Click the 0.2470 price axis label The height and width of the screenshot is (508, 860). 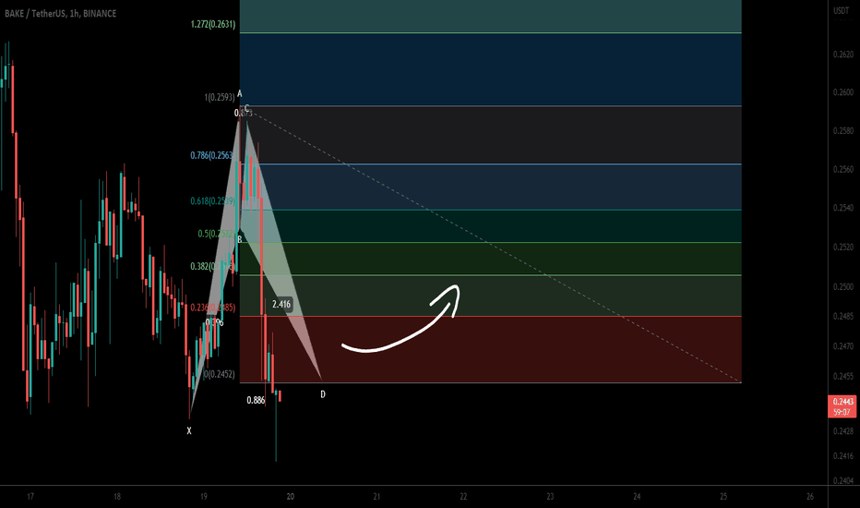(x=843, y=346)
